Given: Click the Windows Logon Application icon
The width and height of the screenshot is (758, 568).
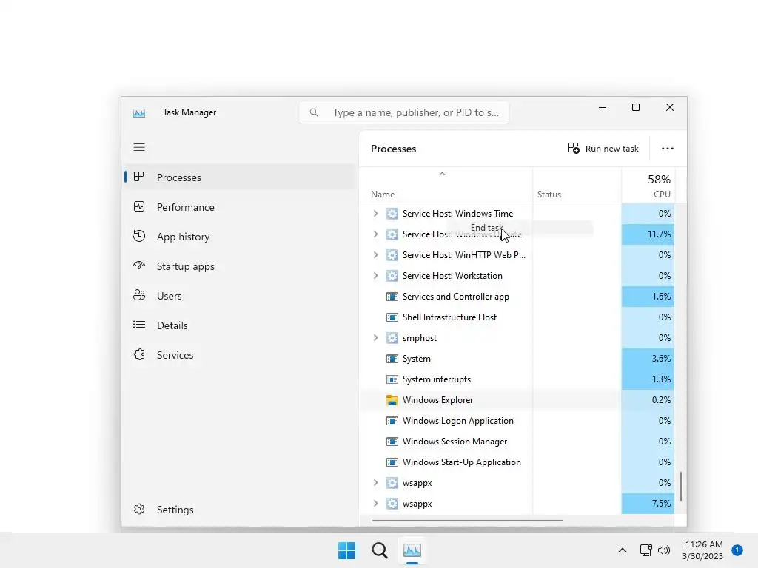Looking at the screenshot, I should [392, 421].
